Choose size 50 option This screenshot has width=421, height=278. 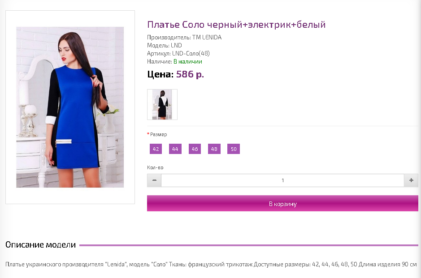(x=234, y=149)
